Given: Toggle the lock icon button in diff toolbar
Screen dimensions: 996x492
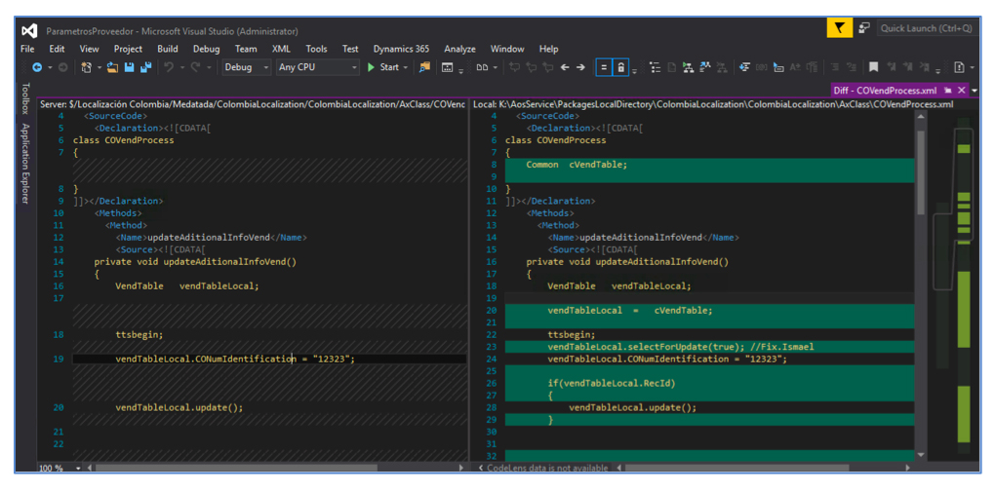Looking at the screenshot, I should tap(620, 67).
